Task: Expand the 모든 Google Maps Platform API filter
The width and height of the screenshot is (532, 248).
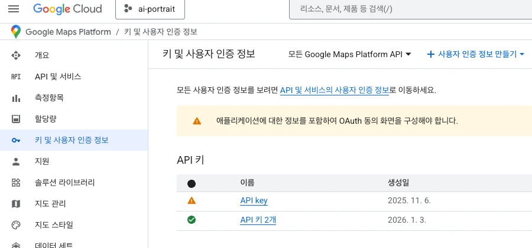Action: coord(349,54)
